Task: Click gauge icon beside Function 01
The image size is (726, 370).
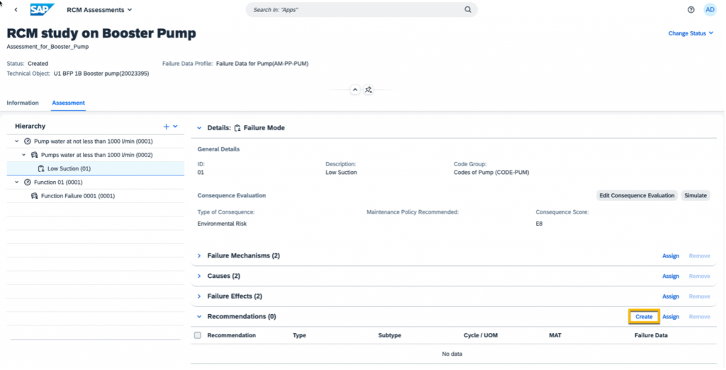Action: click(x=28, y=182)
